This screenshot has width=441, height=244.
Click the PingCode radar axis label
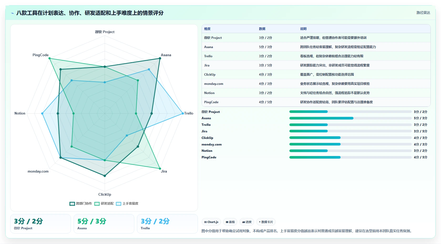40,55
